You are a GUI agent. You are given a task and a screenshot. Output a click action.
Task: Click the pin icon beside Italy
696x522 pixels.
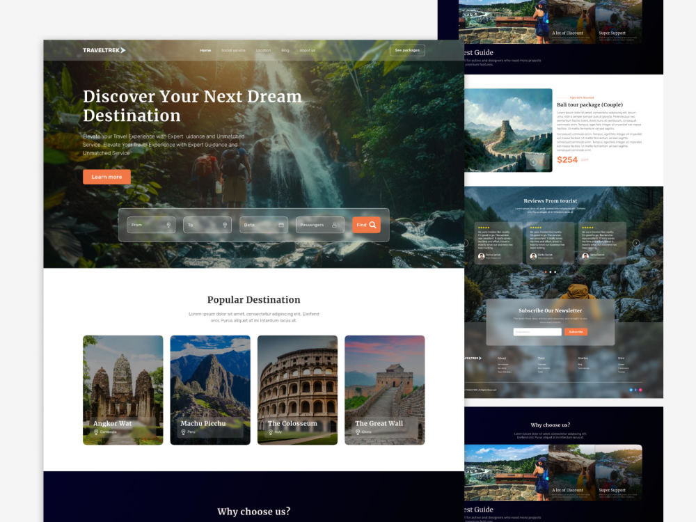270,432
